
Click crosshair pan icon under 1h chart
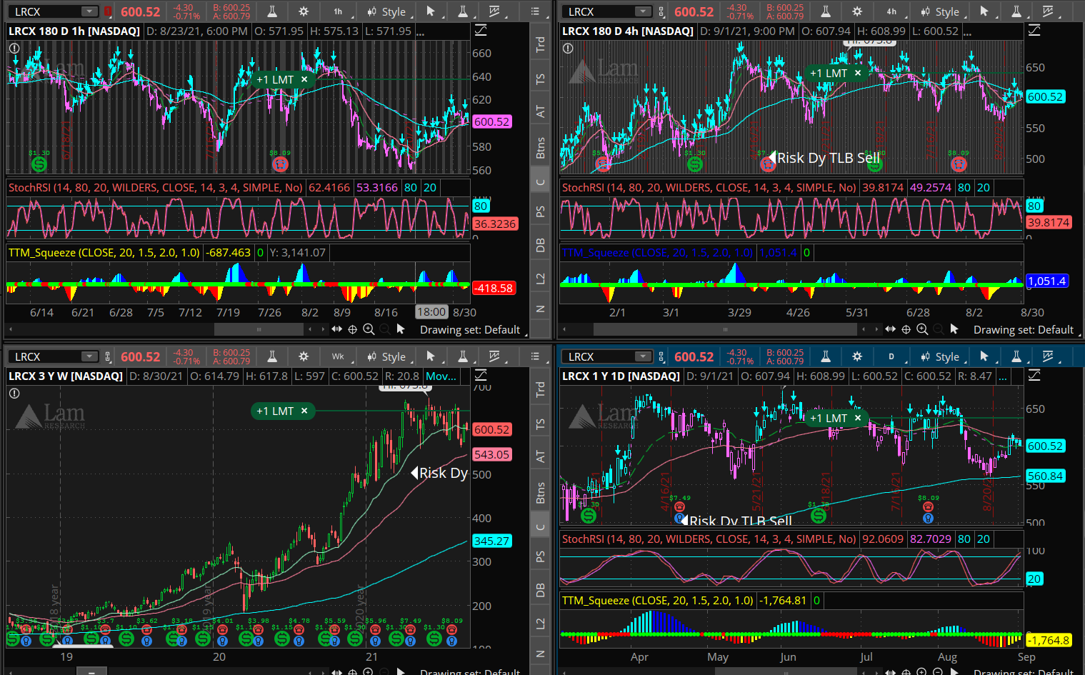352,329
